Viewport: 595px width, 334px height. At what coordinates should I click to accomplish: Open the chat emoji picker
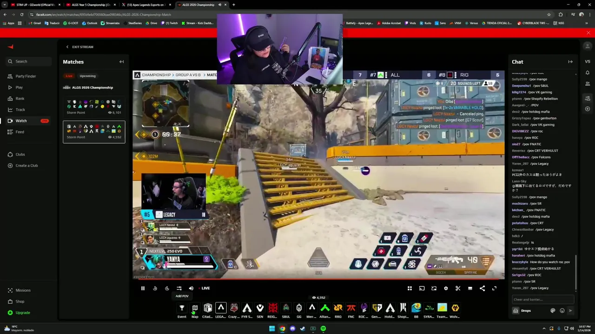click(562, 311)
